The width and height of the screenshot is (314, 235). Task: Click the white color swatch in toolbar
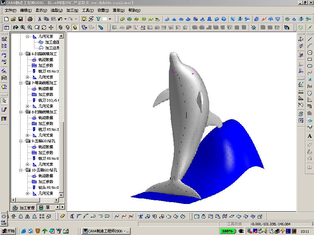point(105,19)
